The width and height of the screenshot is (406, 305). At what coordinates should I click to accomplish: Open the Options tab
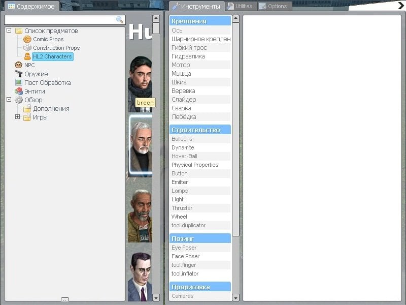[x=273, y=6]
